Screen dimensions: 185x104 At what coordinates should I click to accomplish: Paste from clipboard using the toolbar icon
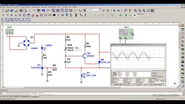(x=38, y=11)
